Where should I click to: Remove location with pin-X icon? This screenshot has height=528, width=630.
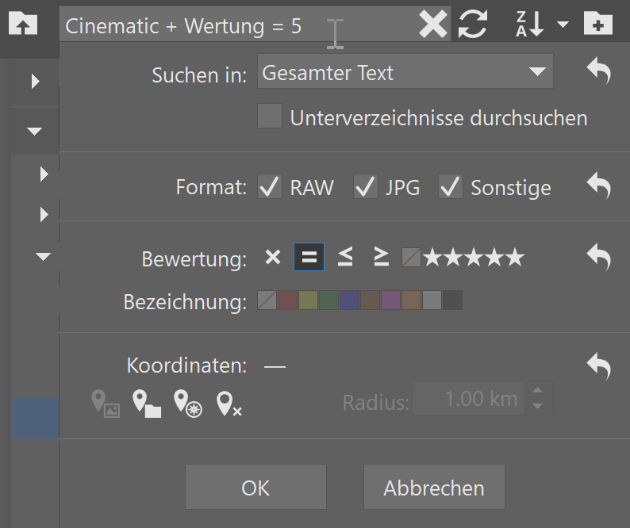pyautogui.click(x=229, y=404)
